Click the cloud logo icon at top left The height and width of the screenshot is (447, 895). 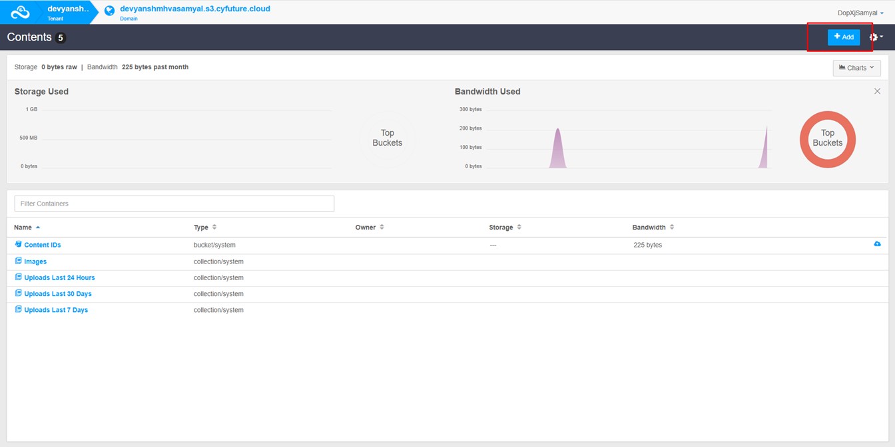pos(20,12)
